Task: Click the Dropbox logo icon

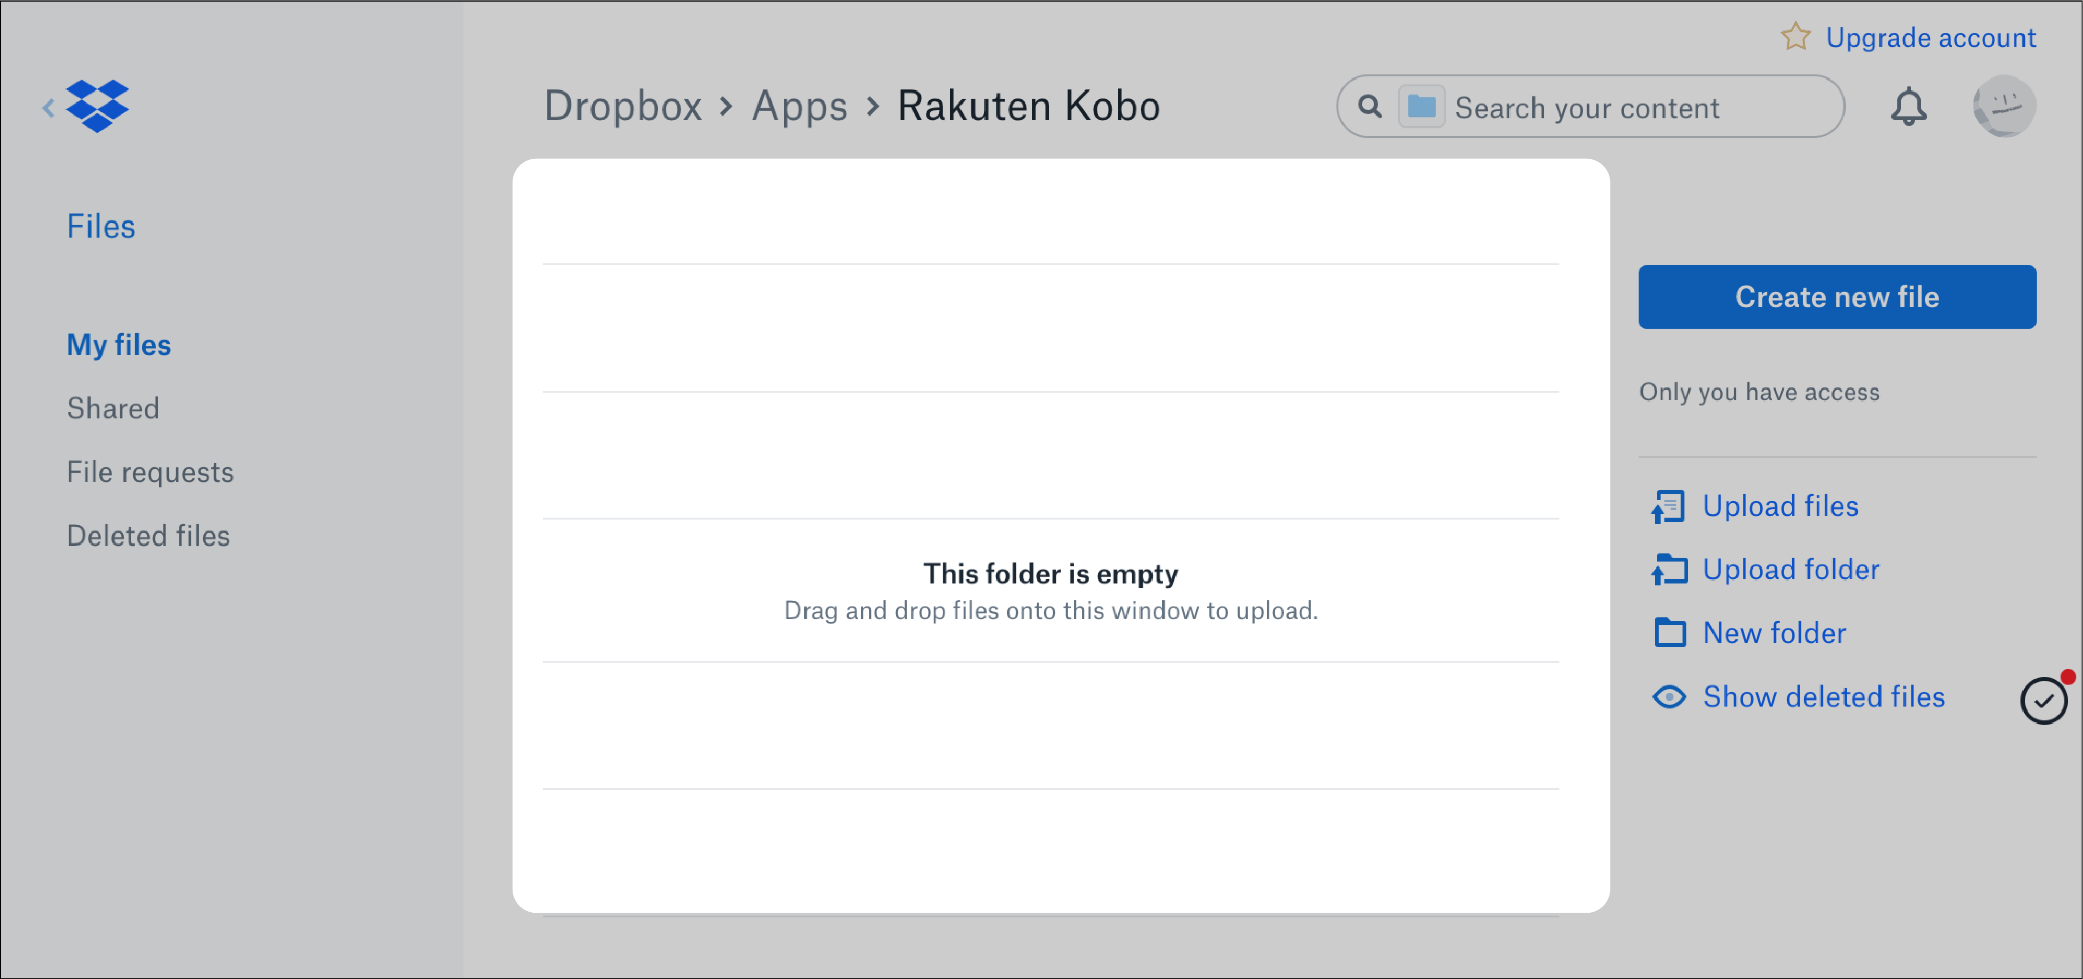Action: (x=100, y=106)
